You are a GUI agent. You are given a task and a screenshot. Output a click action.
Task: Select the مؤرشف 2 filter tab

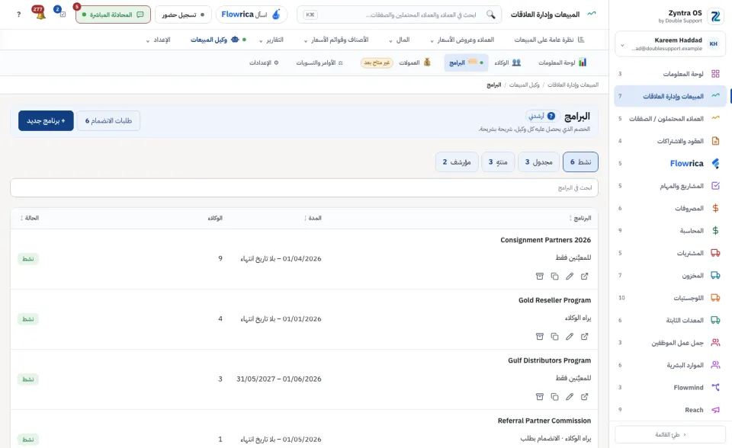tap(457, 162)
